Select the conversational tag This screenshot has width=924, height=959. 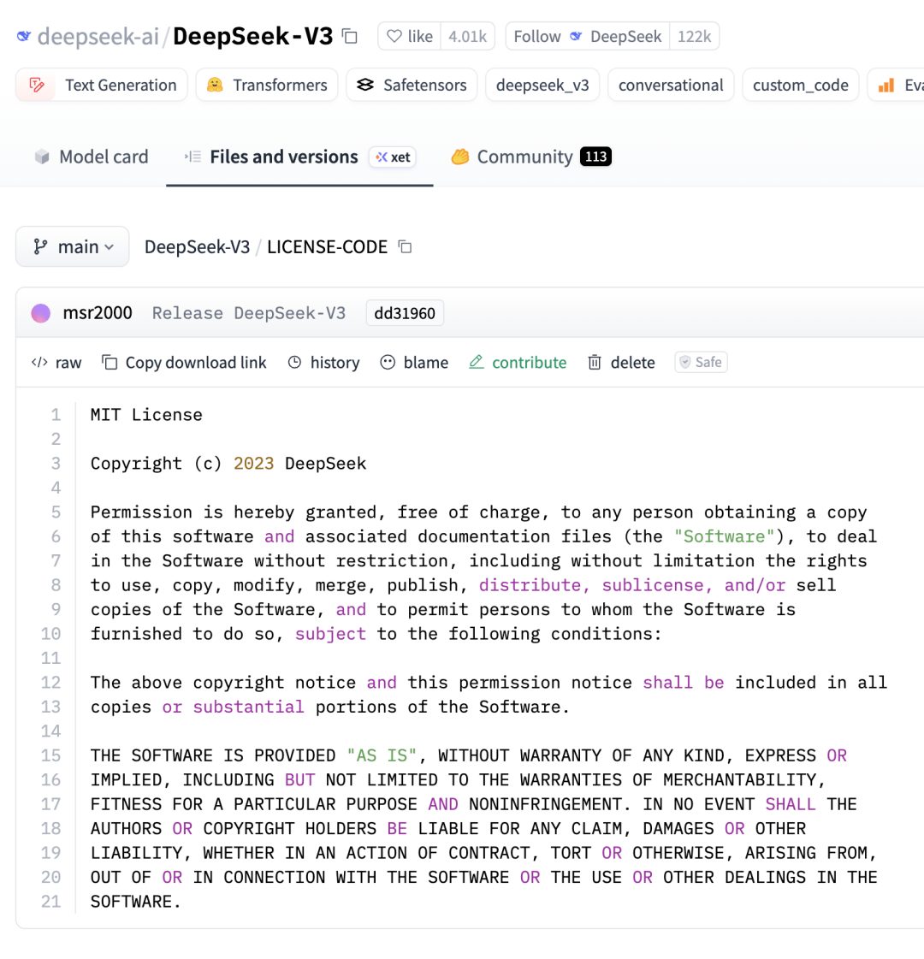pyautogui.click(x=671, y=85)
